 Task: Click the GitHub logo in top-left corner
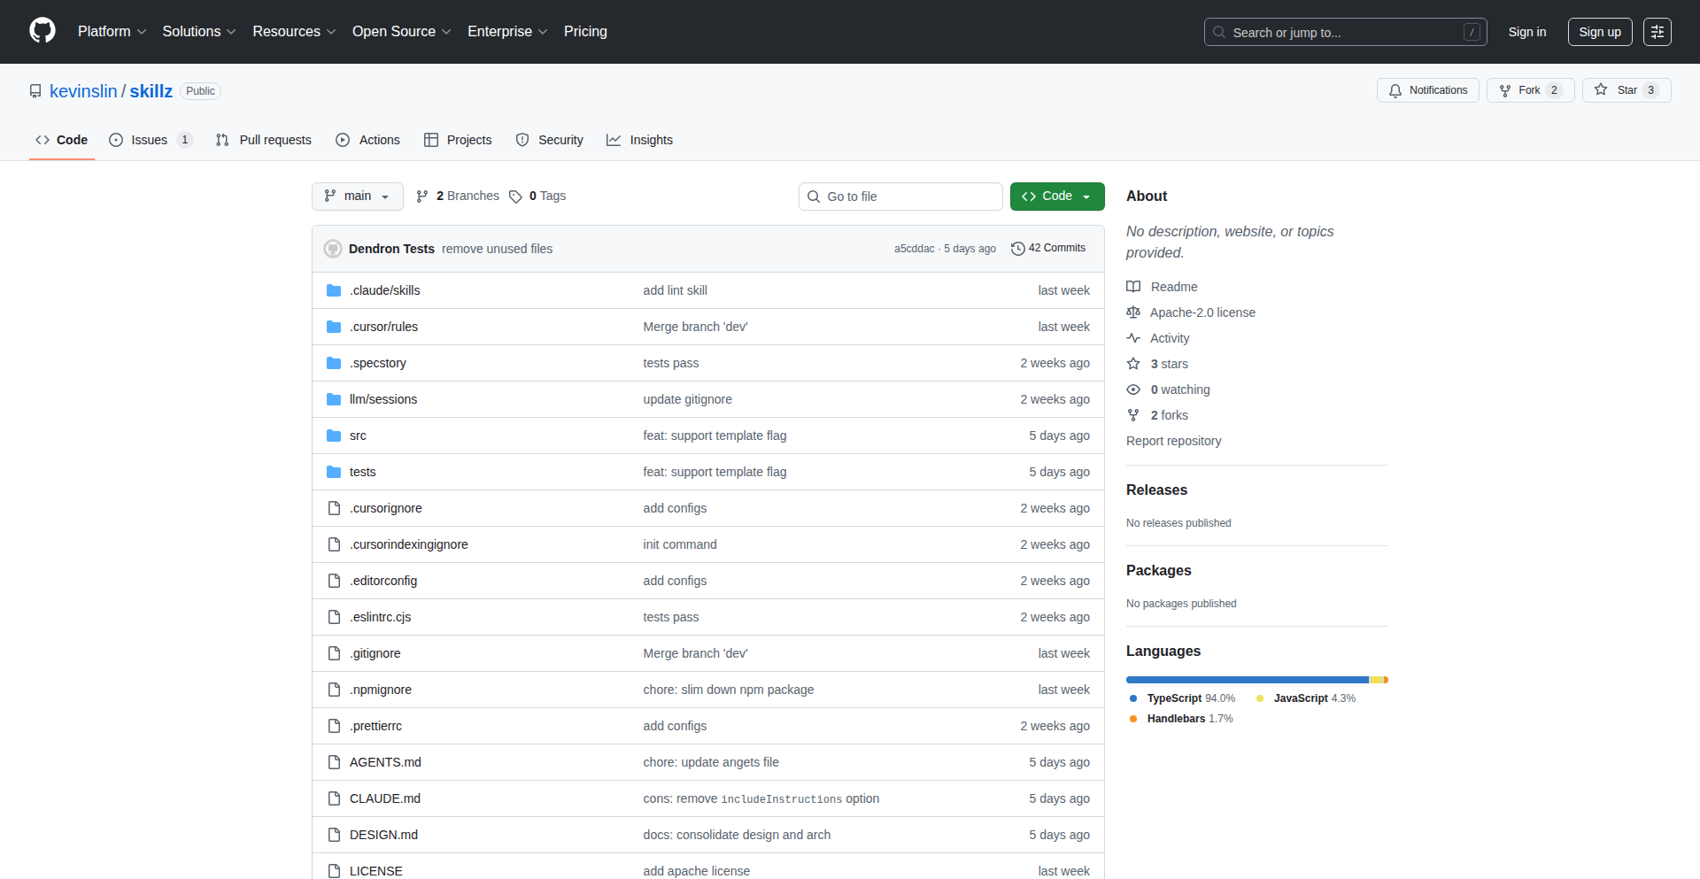click(x=41, y=31)
